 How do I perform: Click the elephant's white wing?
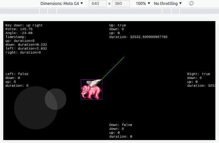pos(93,83)
